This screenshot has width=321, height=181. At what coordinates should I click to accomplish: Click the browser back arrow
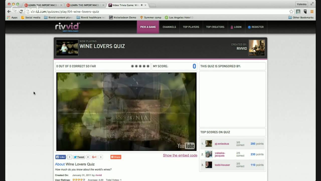(9, 12)
